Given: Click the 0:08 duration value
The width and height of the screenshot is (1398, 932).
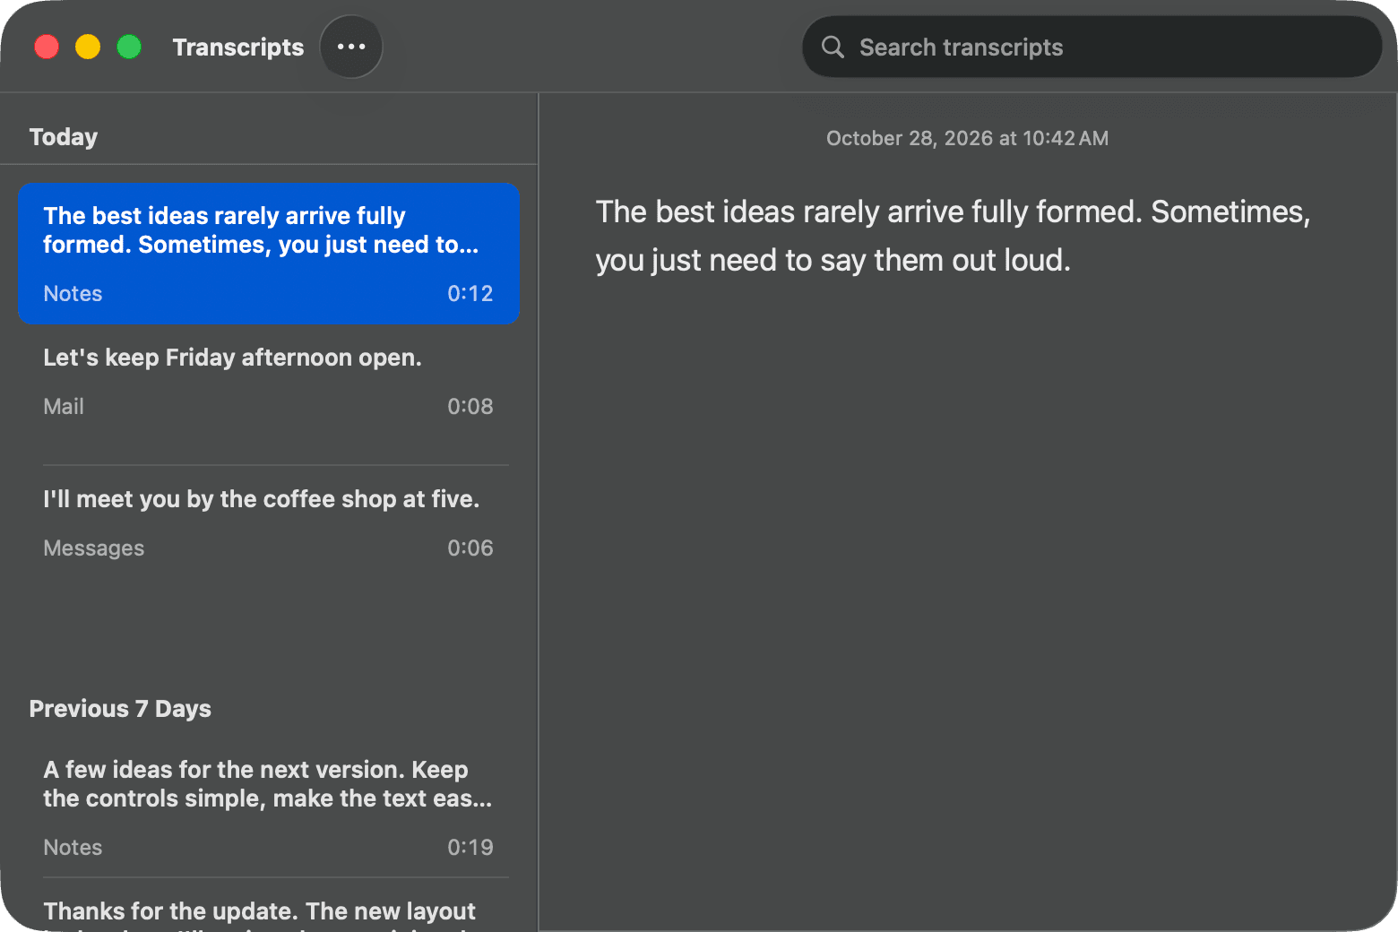Looking at the screenshot, I should (x=470, y=407).
